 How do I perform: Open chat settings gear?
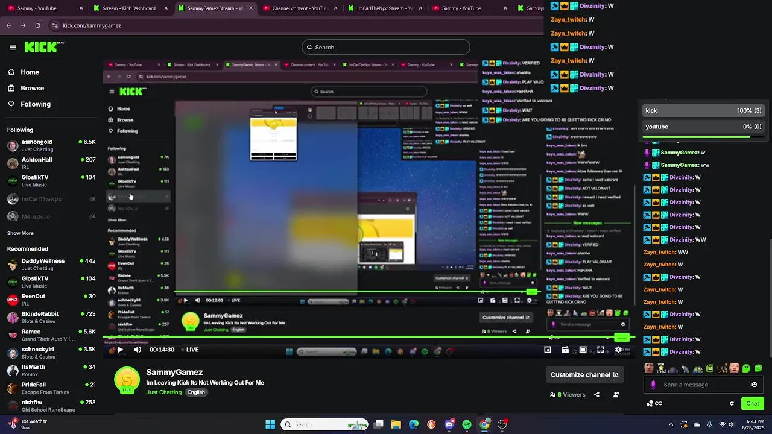tap(732, 403)
